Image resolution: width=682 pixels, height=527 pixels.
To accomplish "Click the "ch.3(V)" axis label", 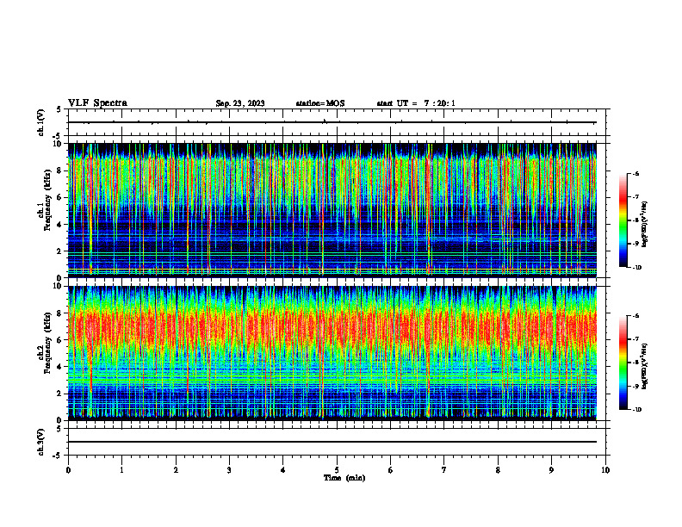I will [40, 442].
